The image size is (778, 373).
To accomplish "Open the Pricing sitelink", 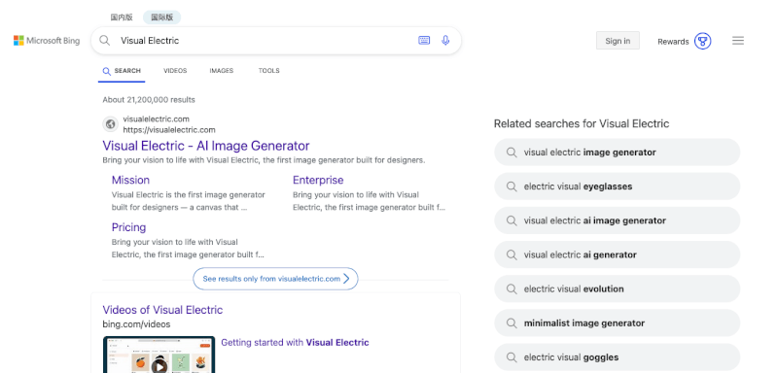I will click(128, 227).
